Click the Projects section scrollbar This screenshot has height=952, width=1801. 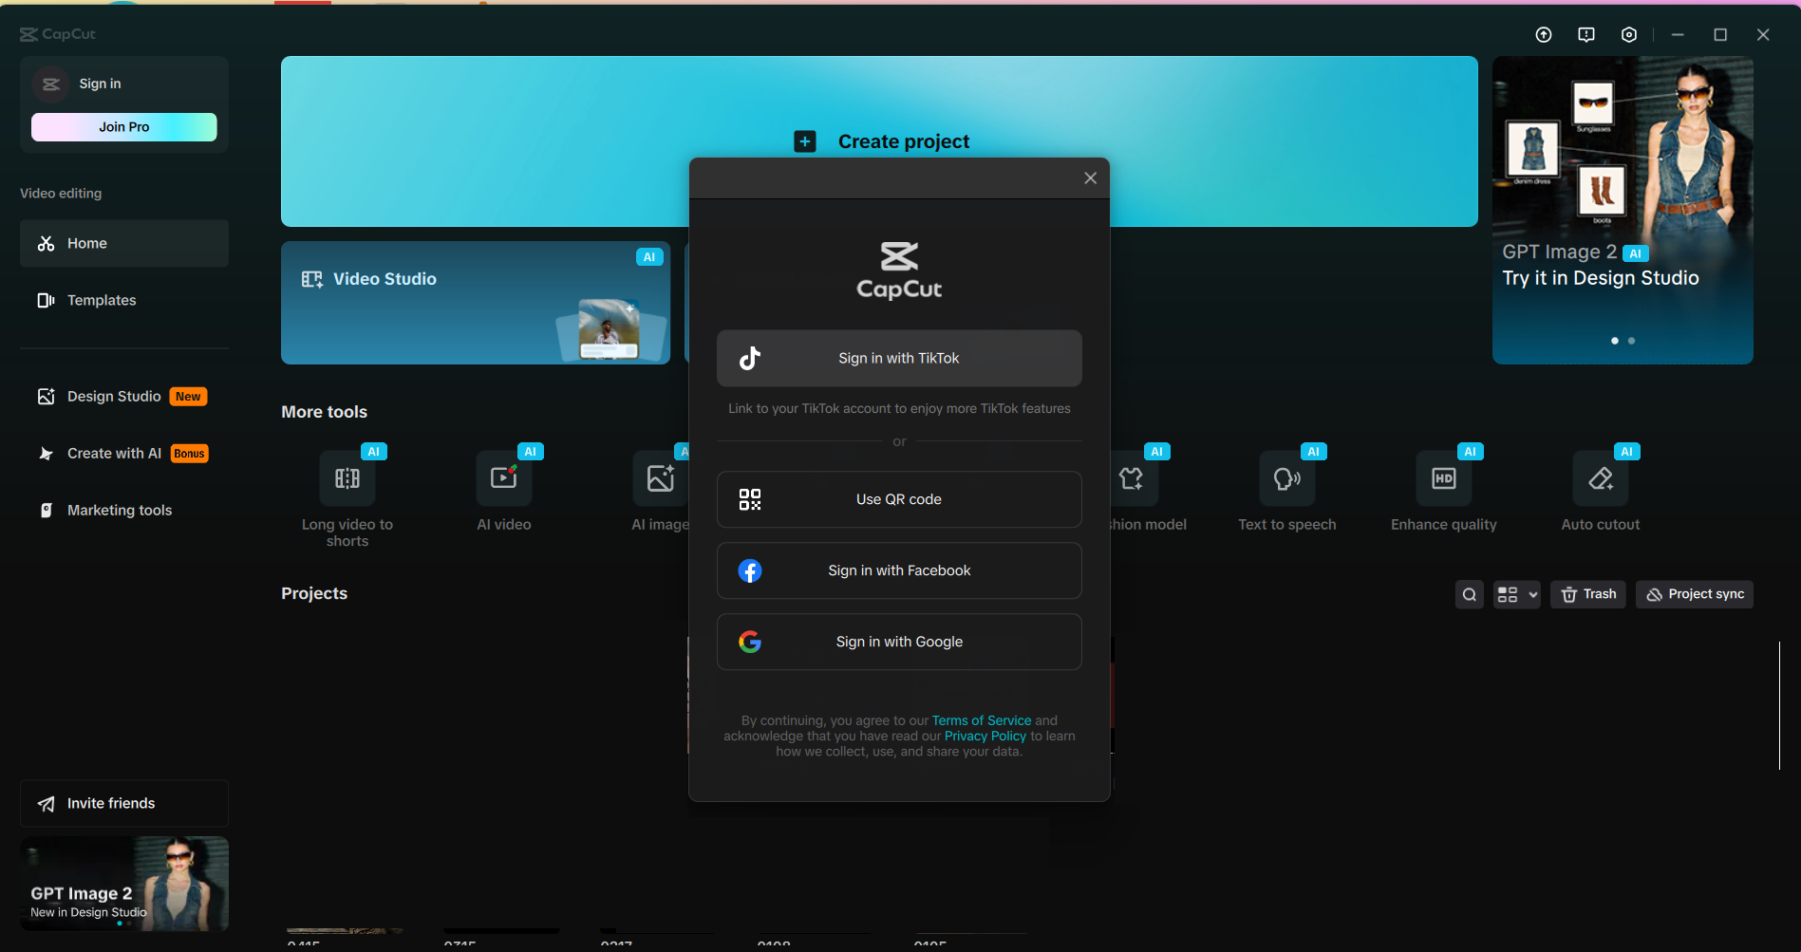tap(1779, 705)
